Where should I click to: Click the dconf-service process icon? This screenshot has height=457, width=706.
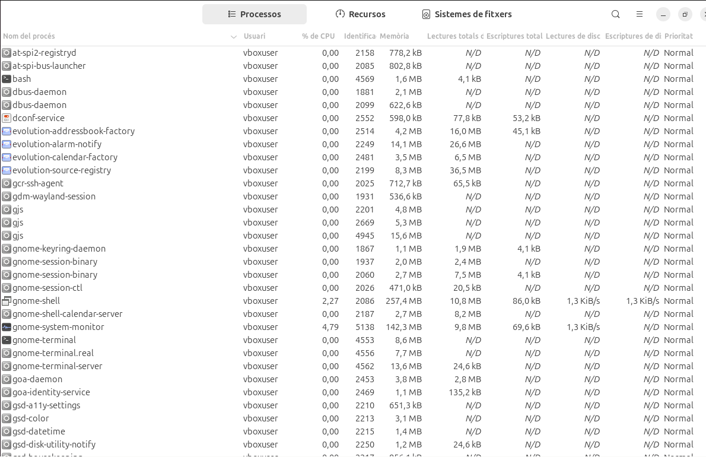click(7, 118)
